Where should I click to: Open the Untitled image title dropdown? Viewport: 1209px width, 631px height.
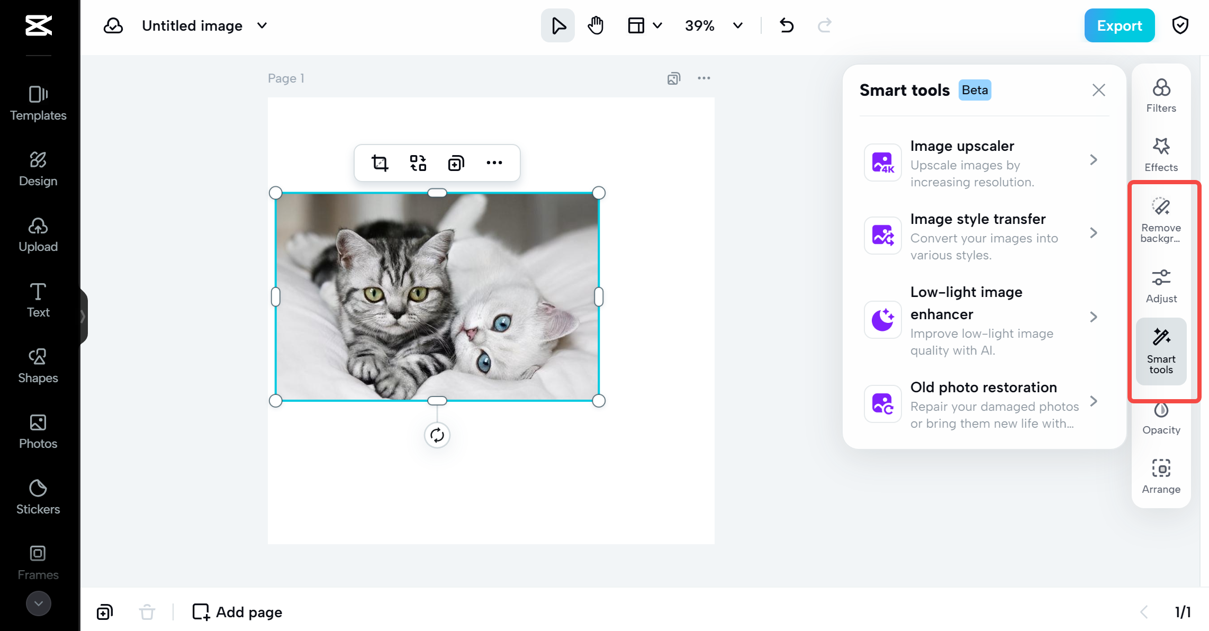[x=262, y=25]
